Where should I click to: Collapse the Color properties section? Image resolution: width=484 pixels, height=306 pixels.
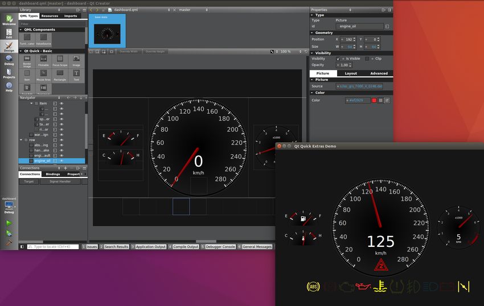click(x=312, y=93)
